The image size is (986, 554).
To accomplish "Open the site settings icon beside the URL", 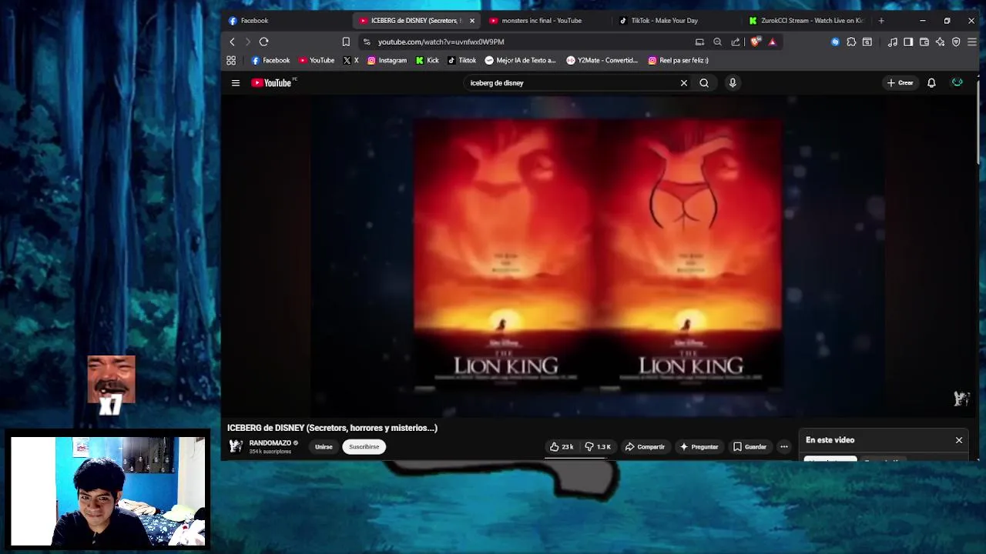I will click(367, 42).
